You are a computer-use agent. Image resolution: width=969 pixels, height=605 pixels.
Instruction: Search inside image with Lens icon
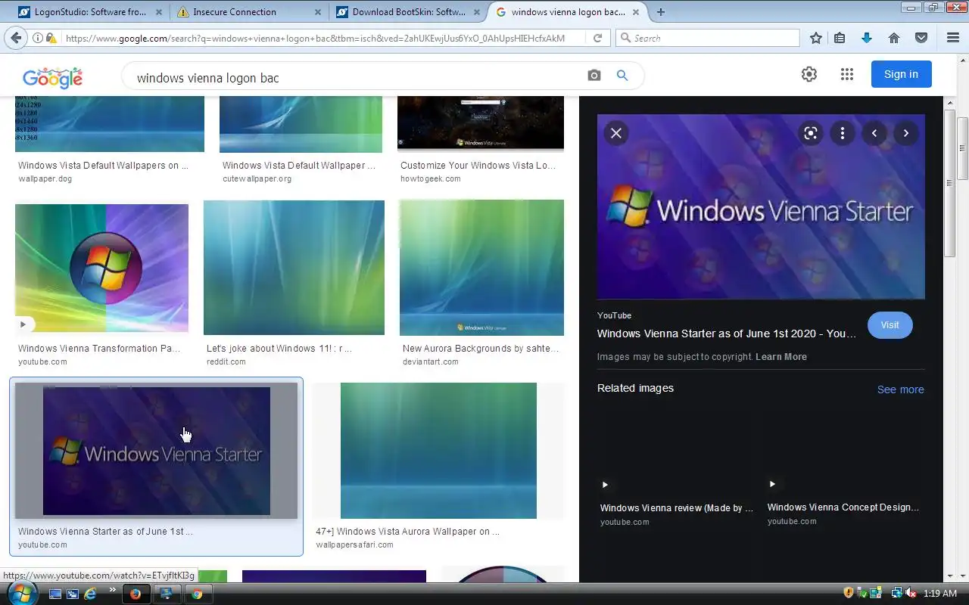[x=811, y=133]
